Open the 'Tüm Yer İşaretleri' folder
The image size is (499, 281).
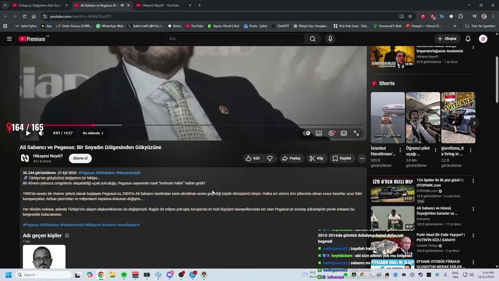[480, 26]
